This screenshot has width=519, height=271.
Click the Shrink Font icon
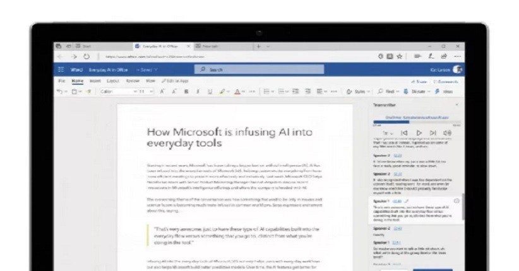(x=174, y=91)
